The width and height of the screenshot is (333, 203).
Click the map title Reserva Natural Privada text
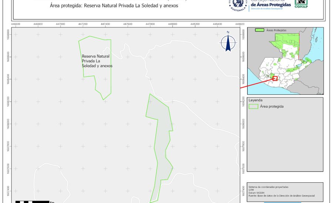pyautogui.click(x=114, y=6)
